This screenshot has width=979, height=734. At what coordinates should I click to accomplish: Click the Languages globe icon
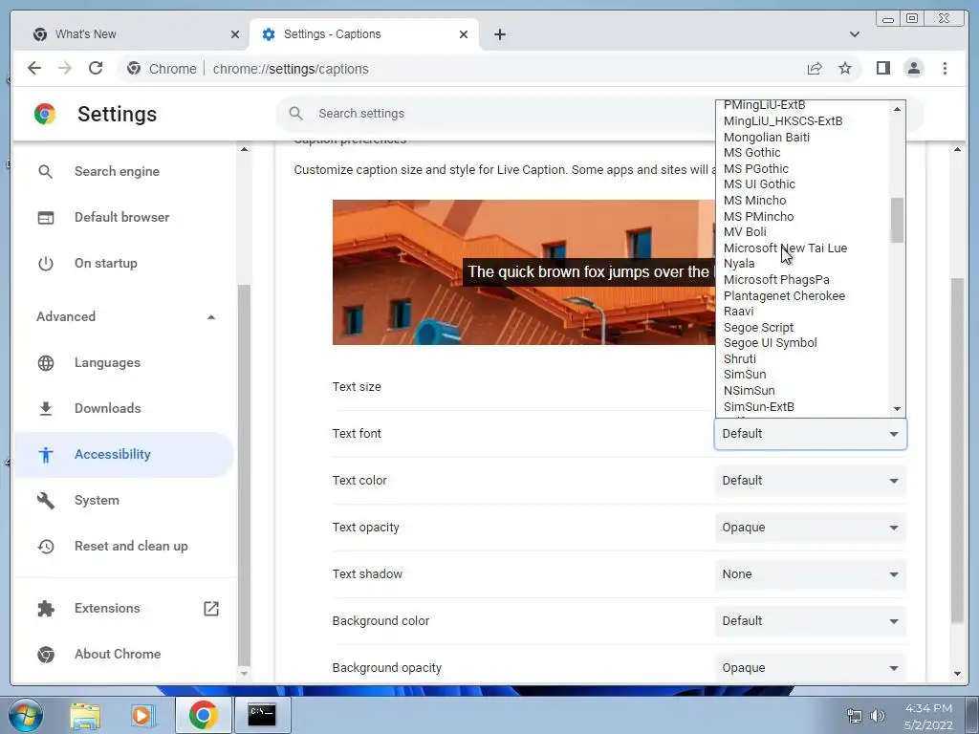[46, 363]
